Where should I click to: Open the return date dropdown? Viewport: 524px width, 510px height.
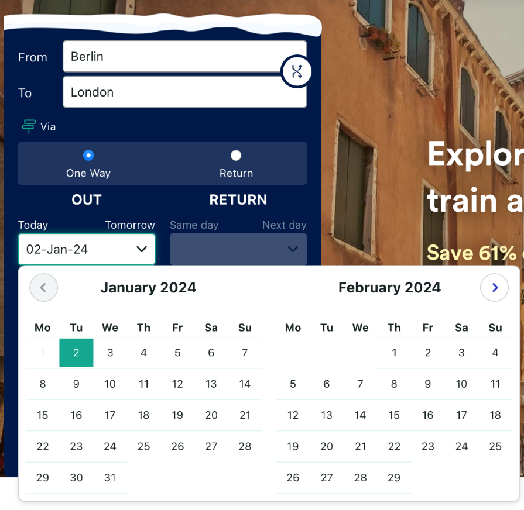coord(238,249)
